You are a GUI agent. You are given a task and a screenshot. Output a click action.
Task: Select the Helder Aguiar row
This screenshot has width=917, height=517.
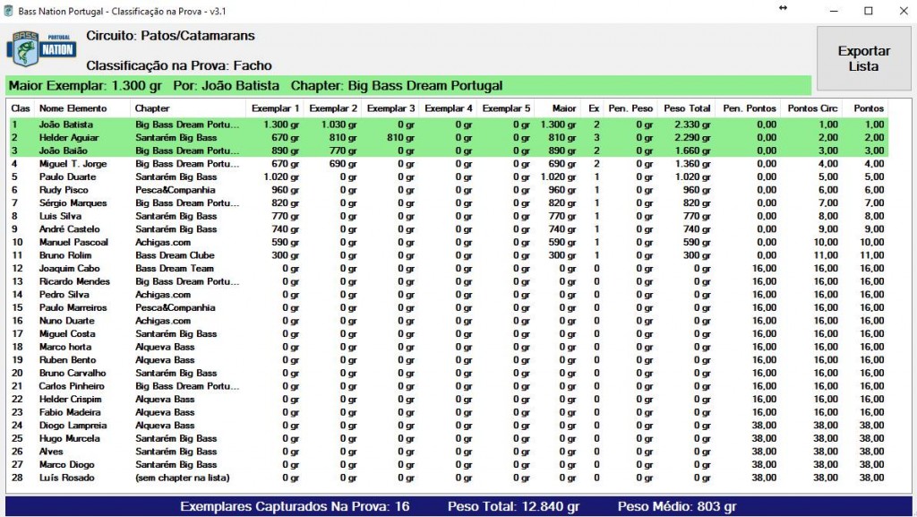[x=449, y=137]
